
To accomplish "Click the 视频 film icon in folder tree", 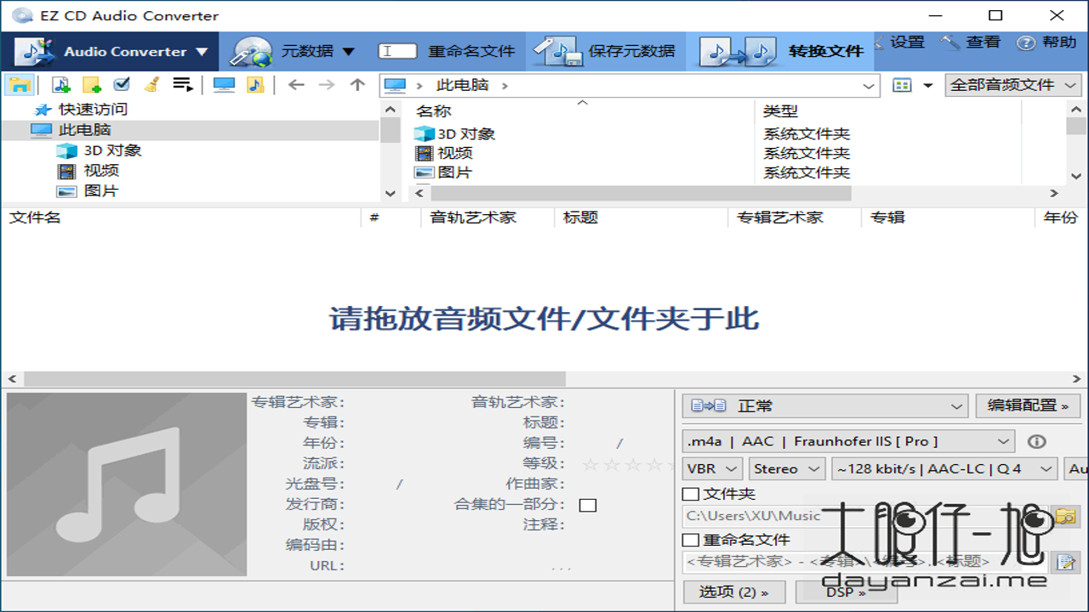I will coord(66,171).
